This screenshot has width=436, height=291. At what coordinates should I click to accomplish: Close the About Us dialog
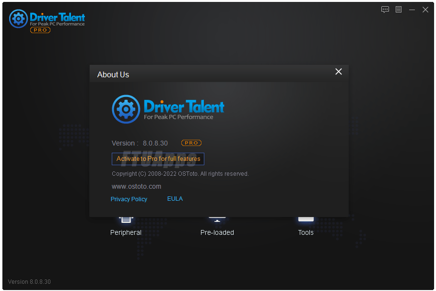pos(339,72)
